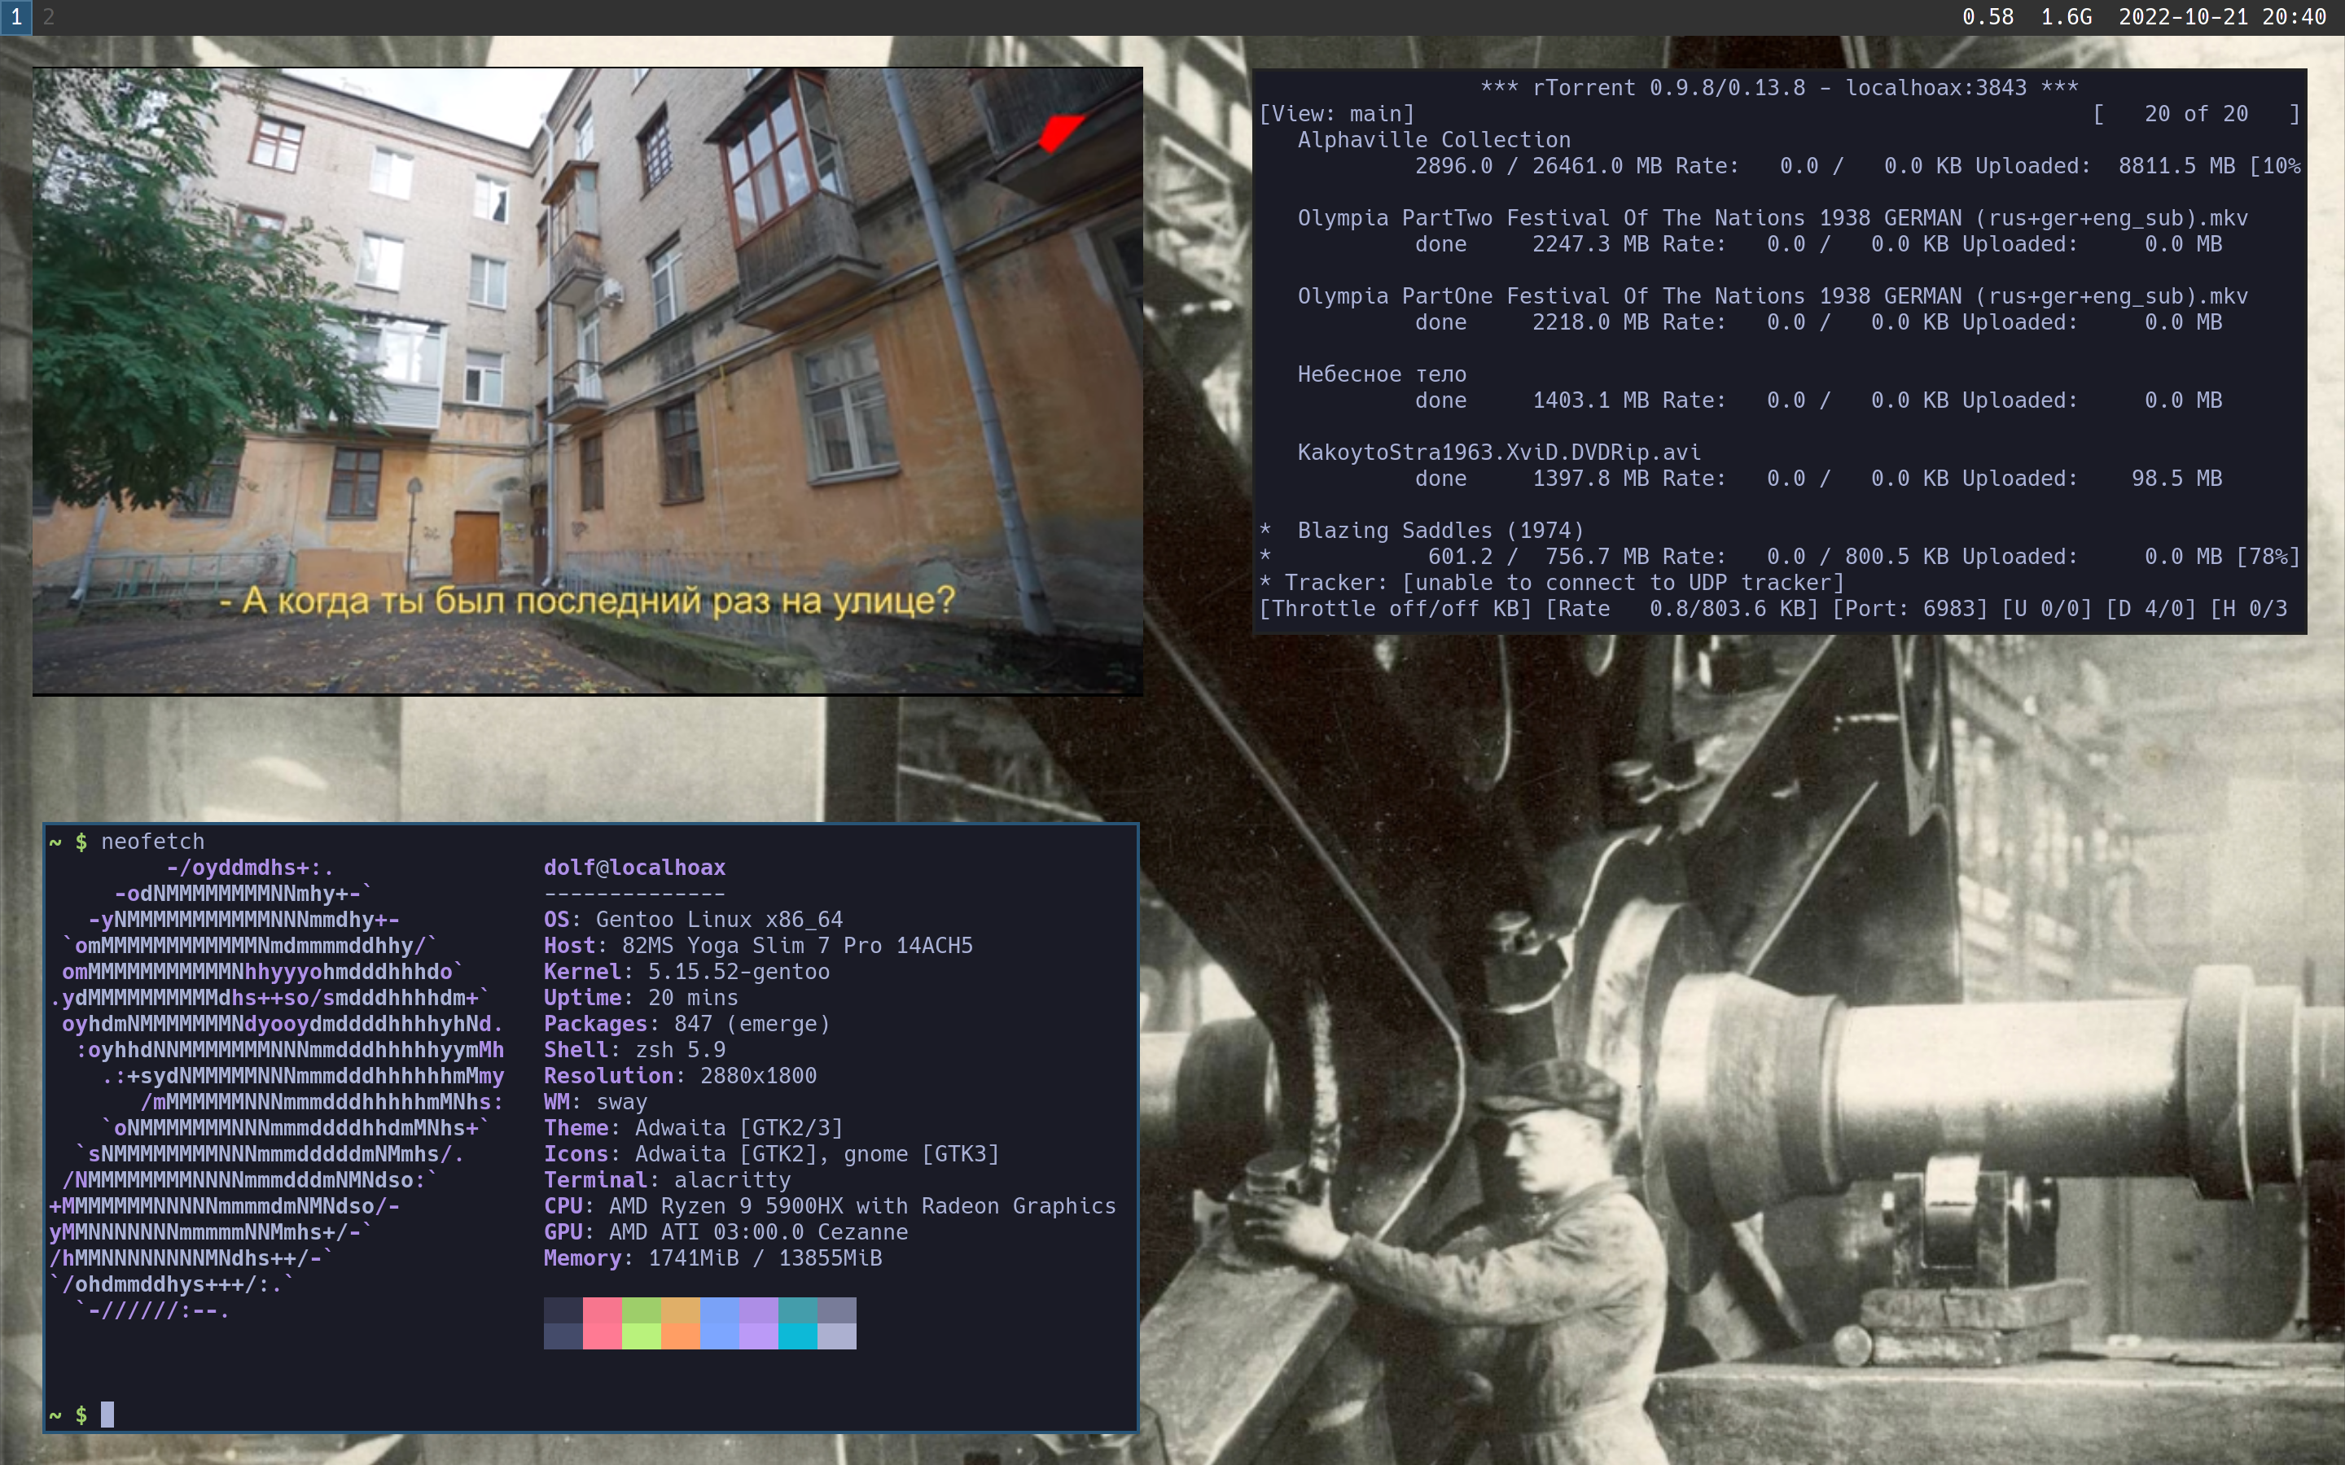Select the Olympia PartOne Festival torrent row

tap(1773, 296)
